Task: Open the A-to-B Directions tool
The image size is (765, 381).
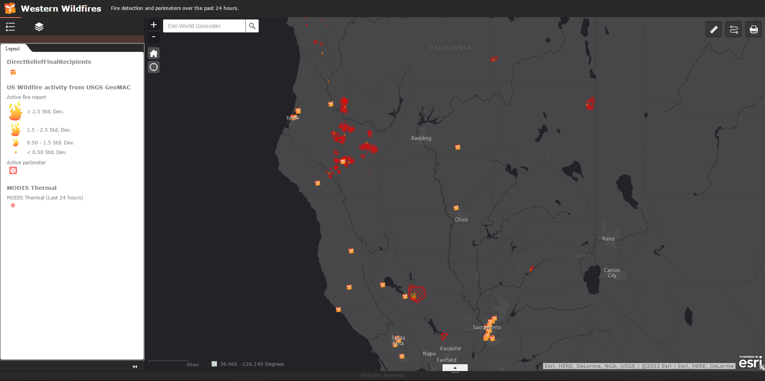Action: pos(733,30)
